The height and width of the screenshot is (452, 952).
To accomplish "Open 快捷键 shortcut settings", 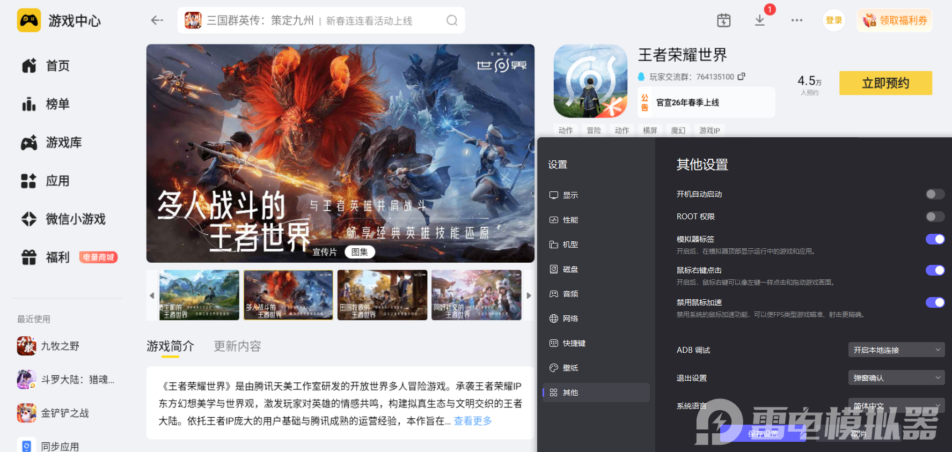I will pos(596,343).
